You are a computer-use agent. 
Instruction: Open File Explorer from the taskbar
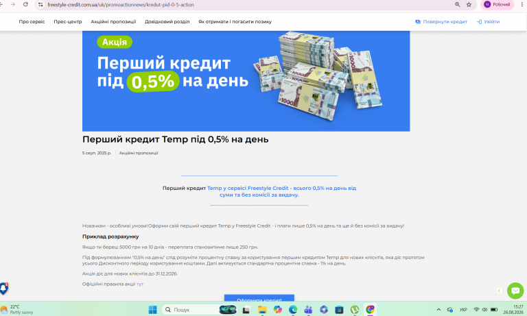point(262,310)
